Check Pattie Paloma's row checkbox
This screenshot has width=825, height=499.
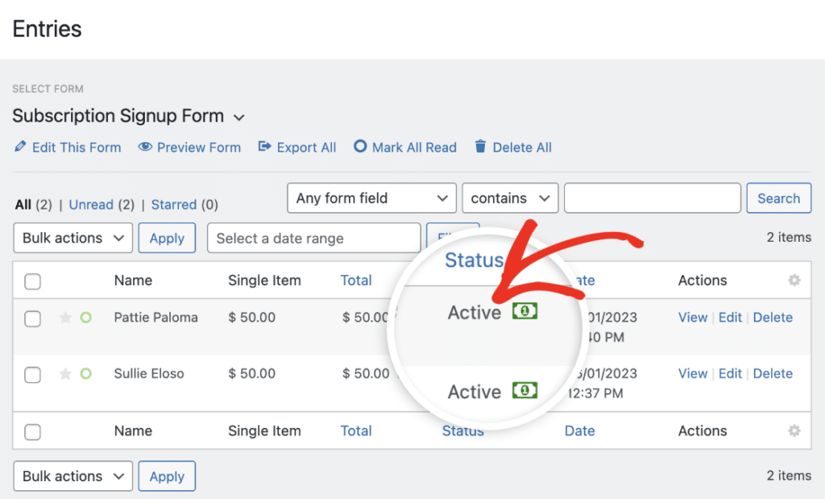pos(32,319)
